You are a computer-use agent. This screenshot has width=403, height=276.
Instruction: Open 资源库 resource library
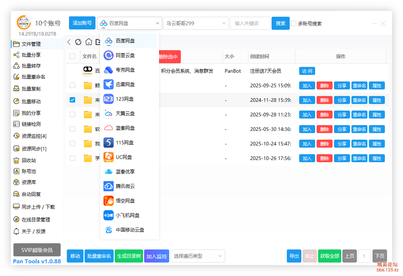(37, 182)
